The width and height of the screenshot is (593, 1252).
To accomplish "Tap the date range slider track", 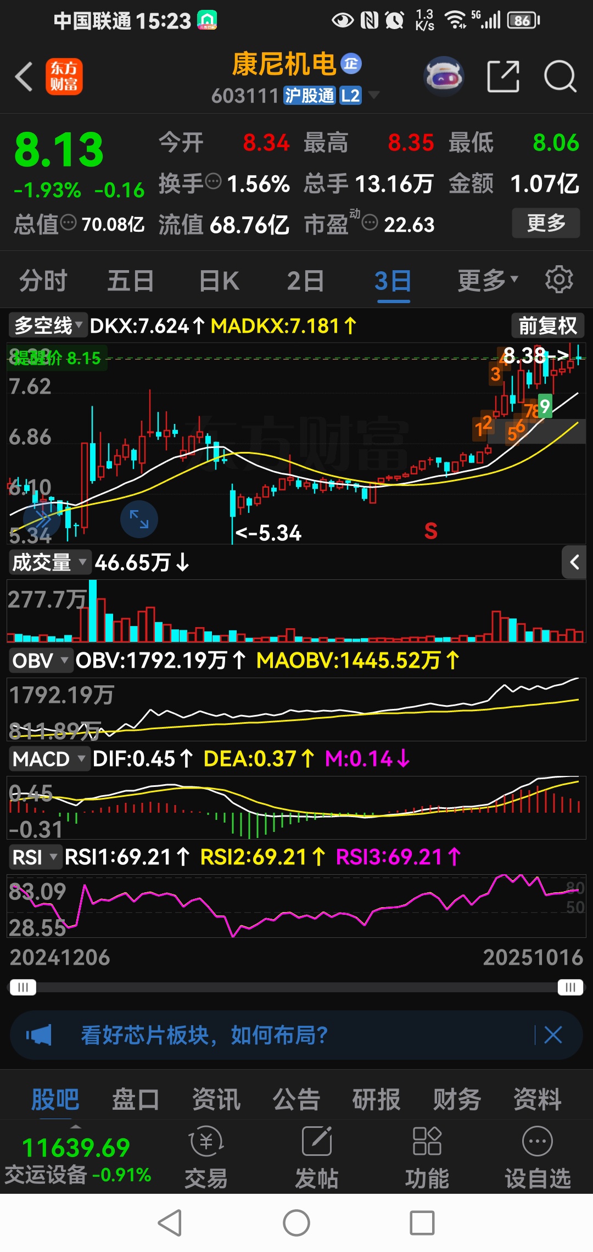I will [296, 987].
